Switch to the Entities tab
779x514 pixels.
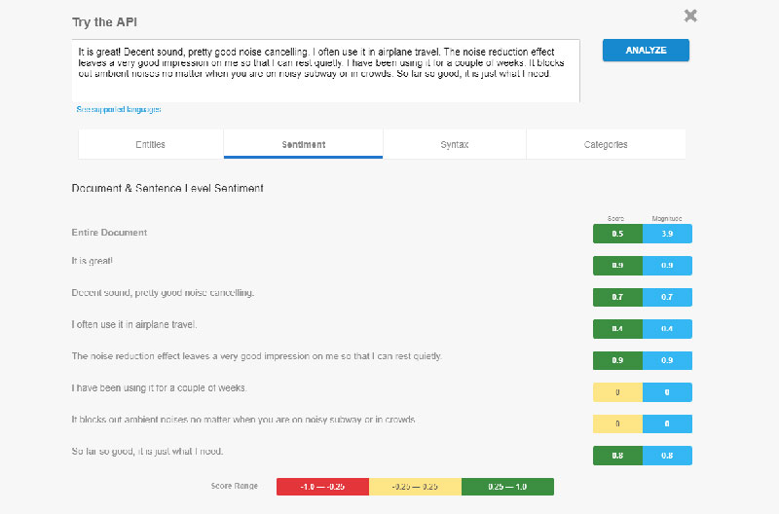(x=150, y=145)
